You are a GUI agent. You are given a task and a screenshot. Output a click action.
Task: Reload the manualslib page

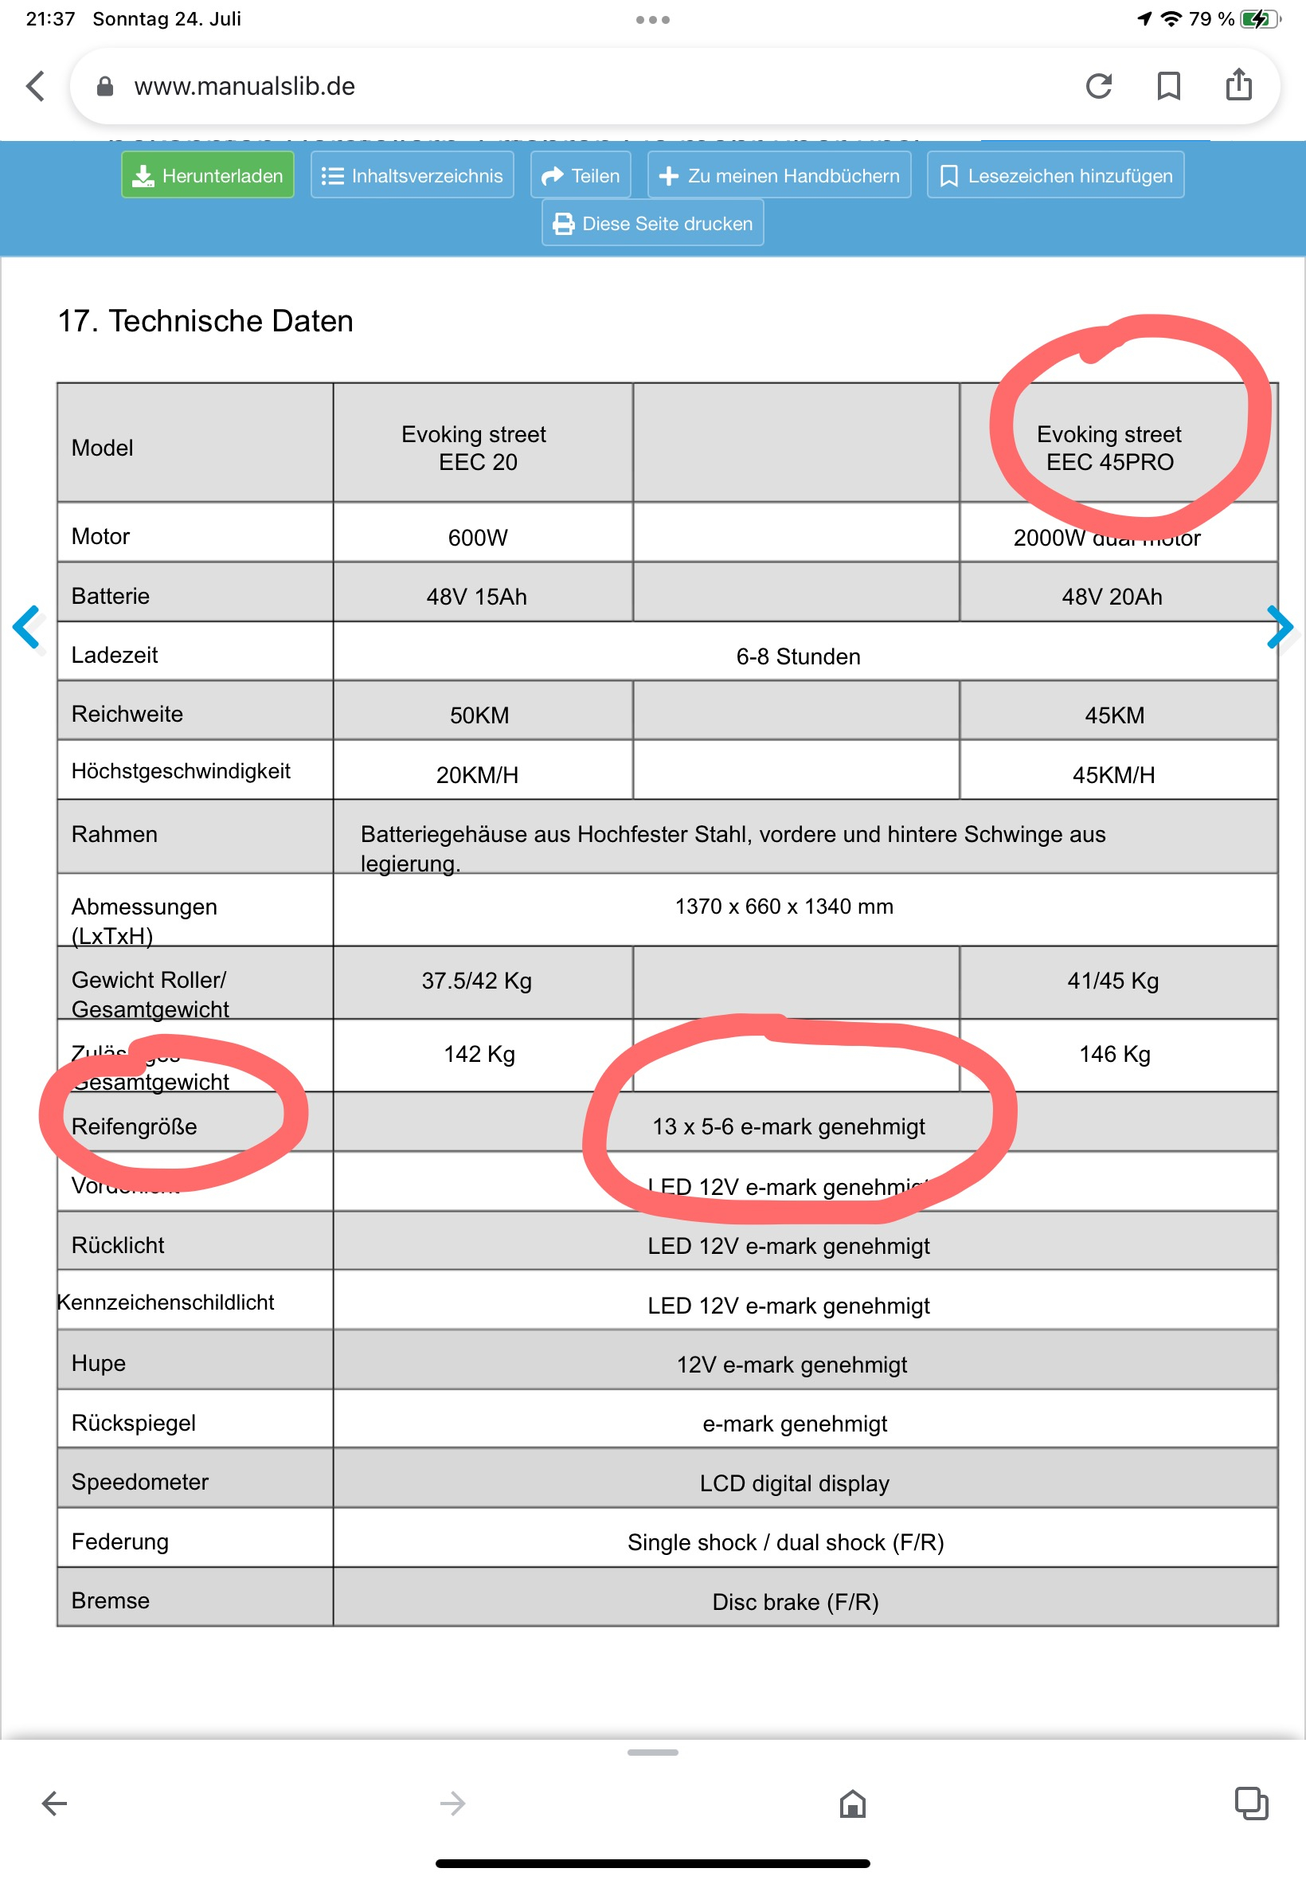(1098, 86)
